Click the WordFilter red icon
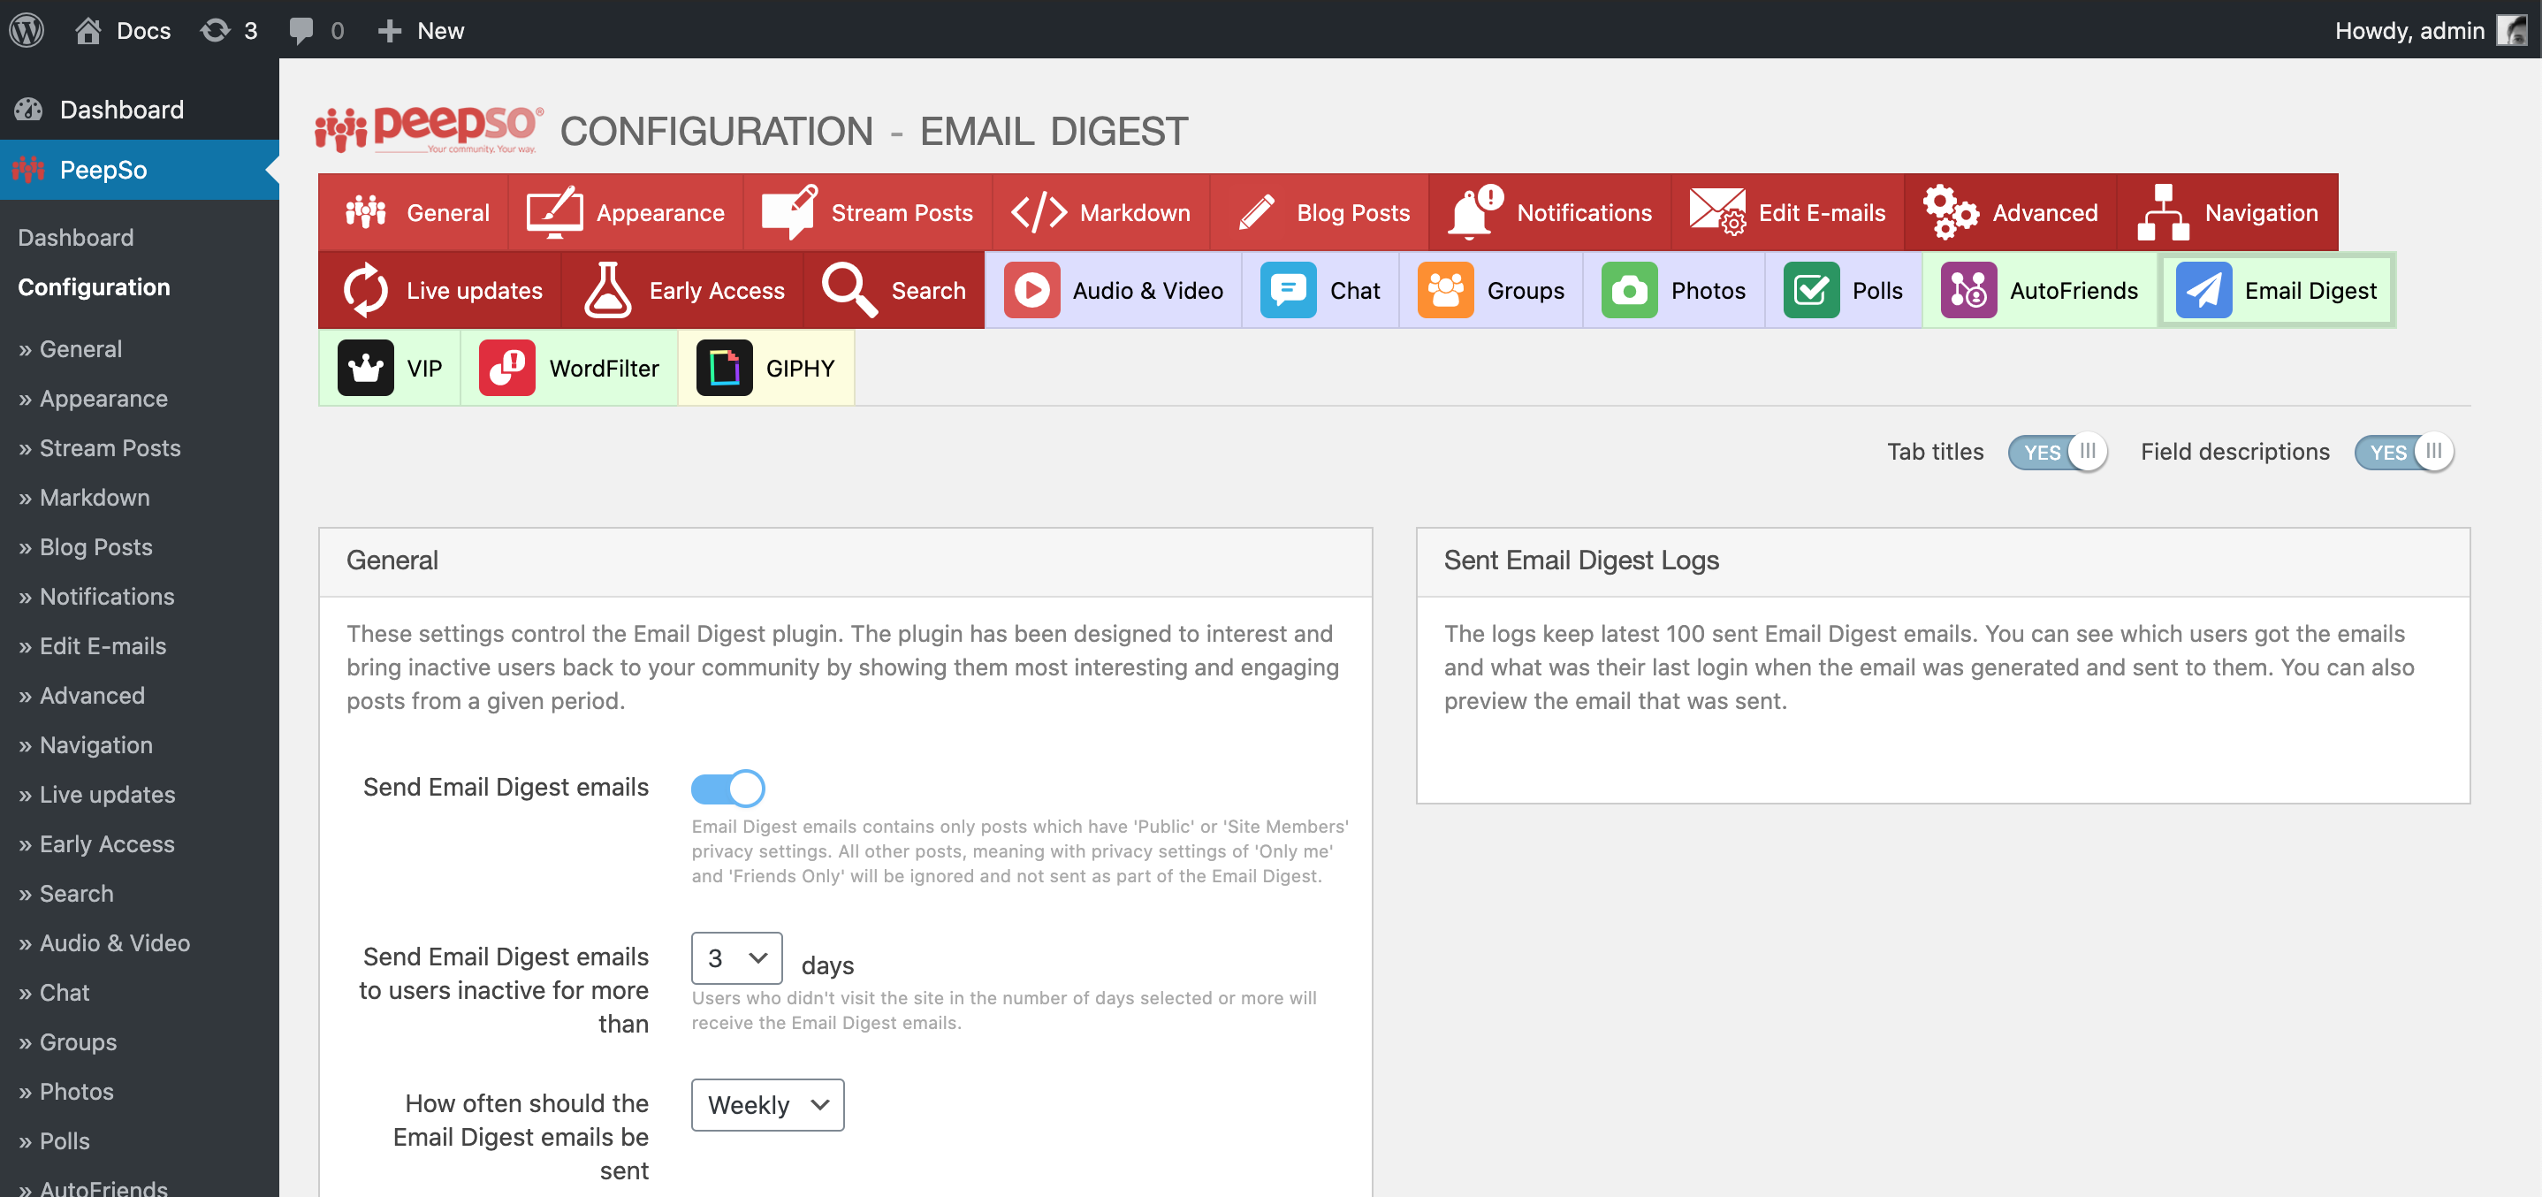Image resolution: width=2542 pixels, height=1197 pixels. point(507,368)
